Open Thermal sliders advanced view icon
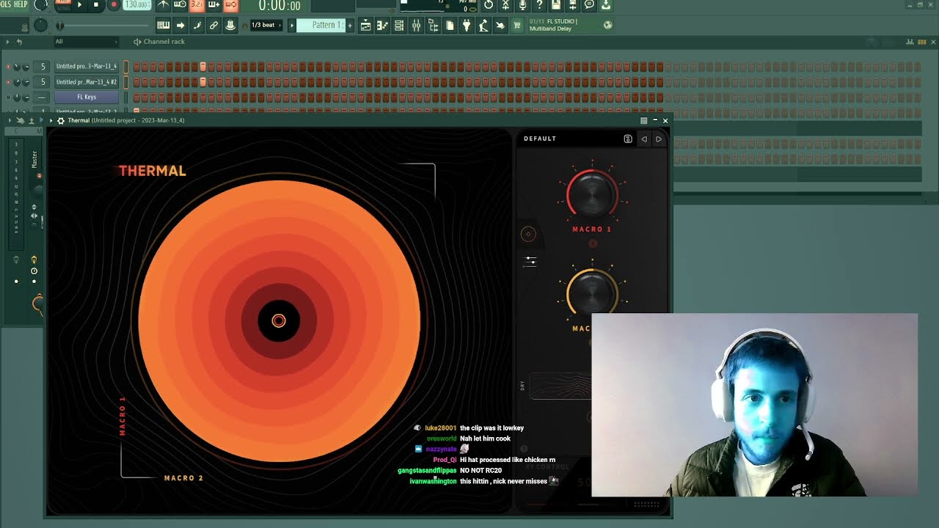This screenshot has height=528, width=939. tap(530, 261)
